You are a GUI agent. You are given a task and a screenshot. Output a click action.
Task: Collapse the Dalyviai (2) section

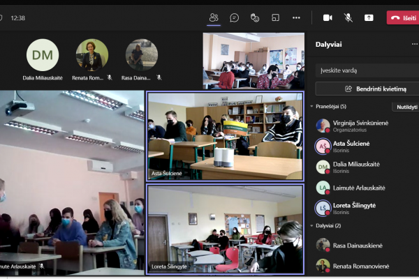(311, 226)
